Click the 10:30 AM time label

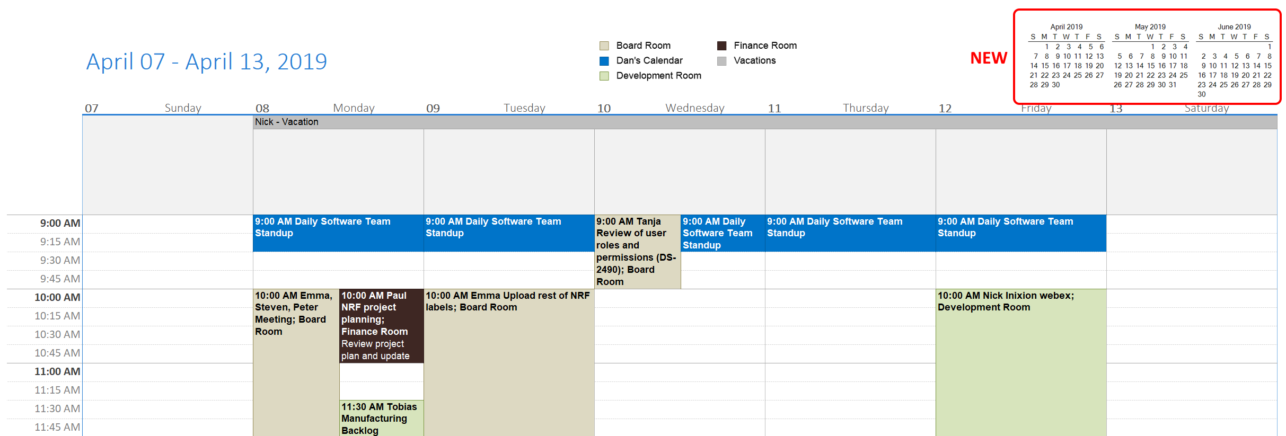tap(57, 335)
